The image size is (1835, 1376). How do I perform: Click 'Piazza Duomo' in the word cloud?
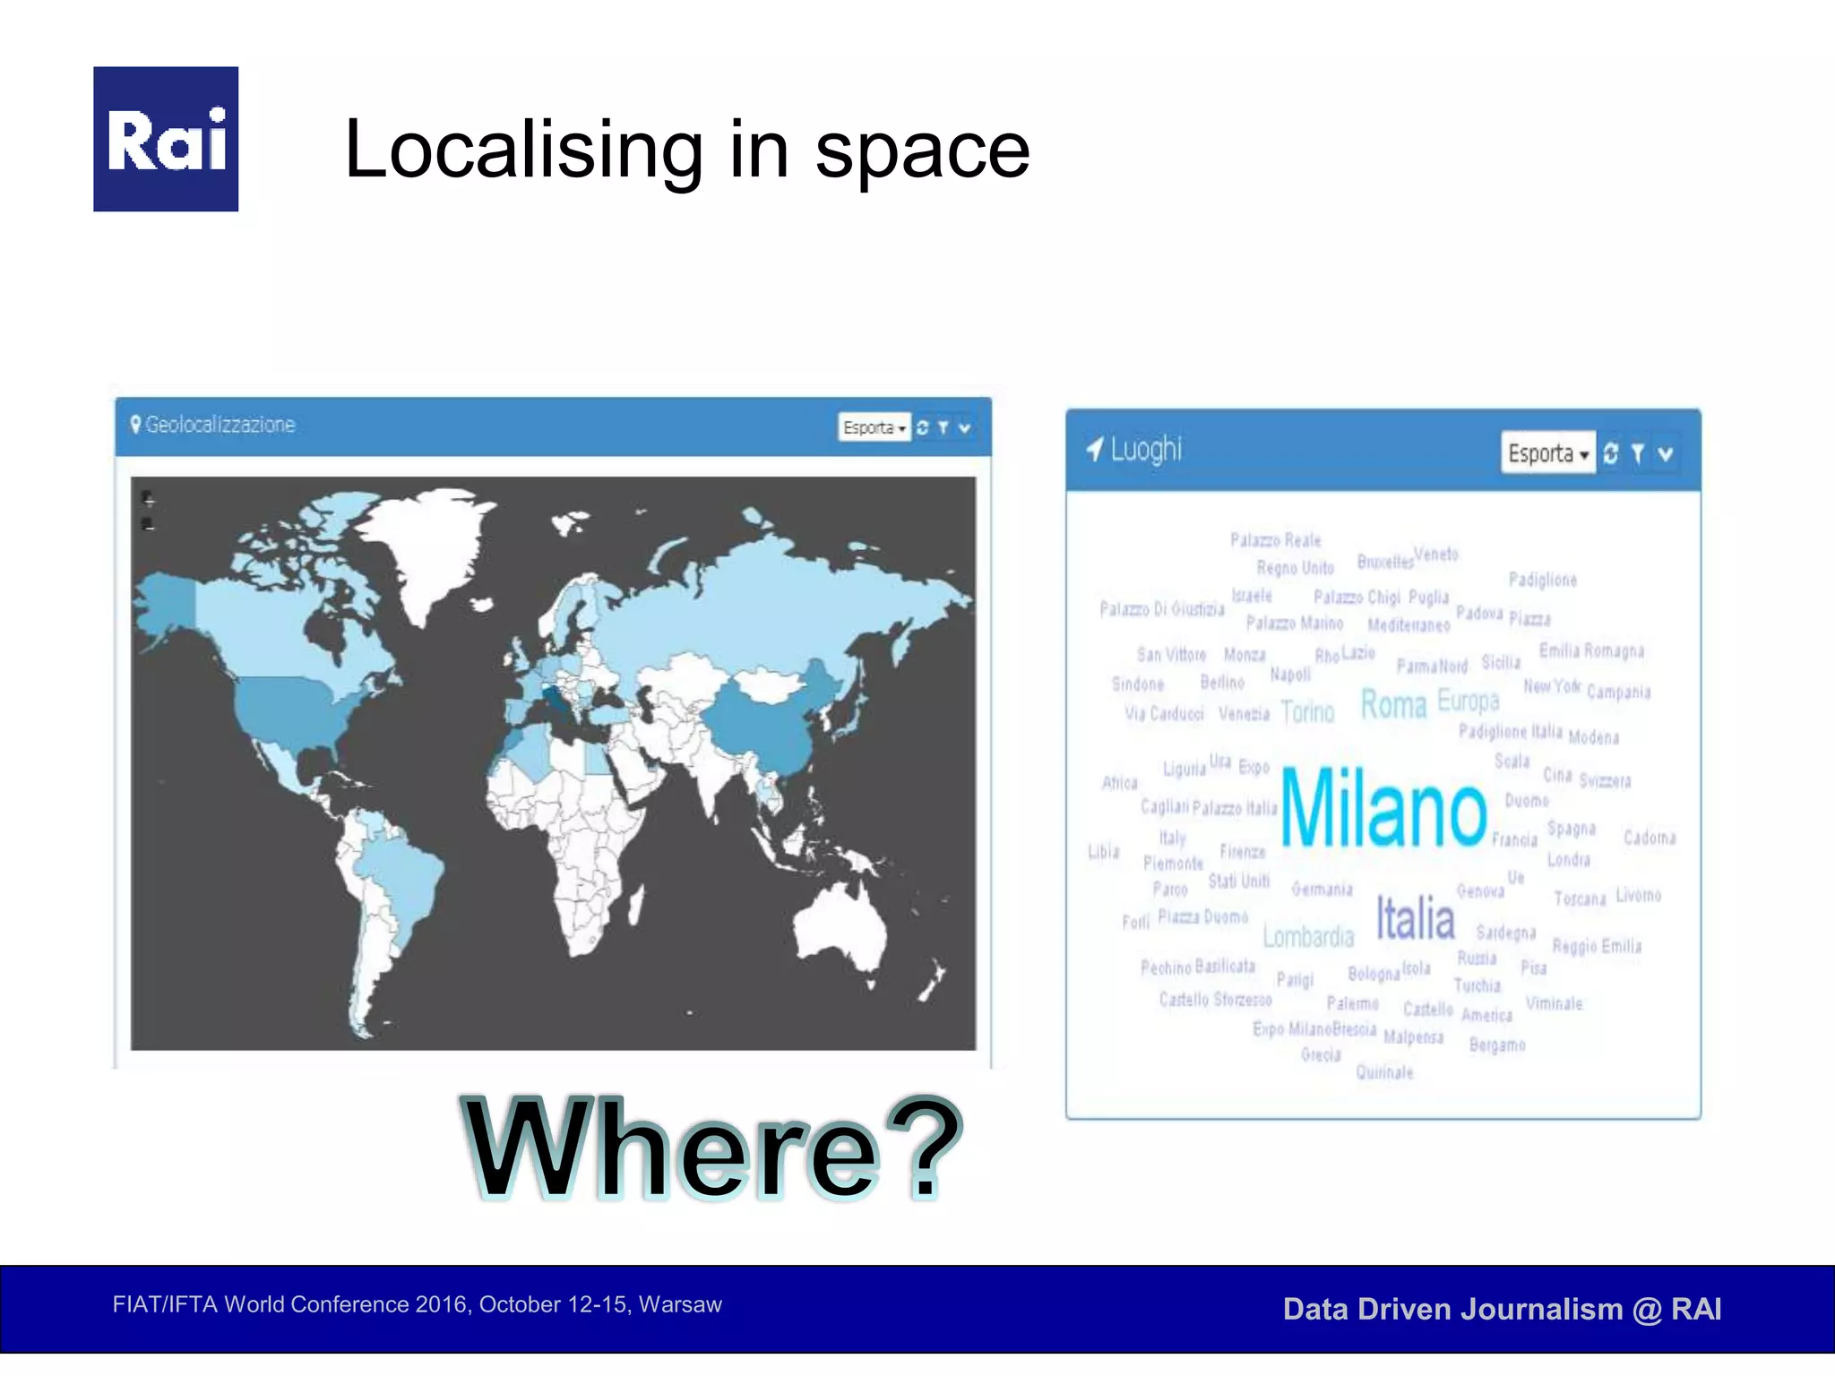tap(1203, 916)
